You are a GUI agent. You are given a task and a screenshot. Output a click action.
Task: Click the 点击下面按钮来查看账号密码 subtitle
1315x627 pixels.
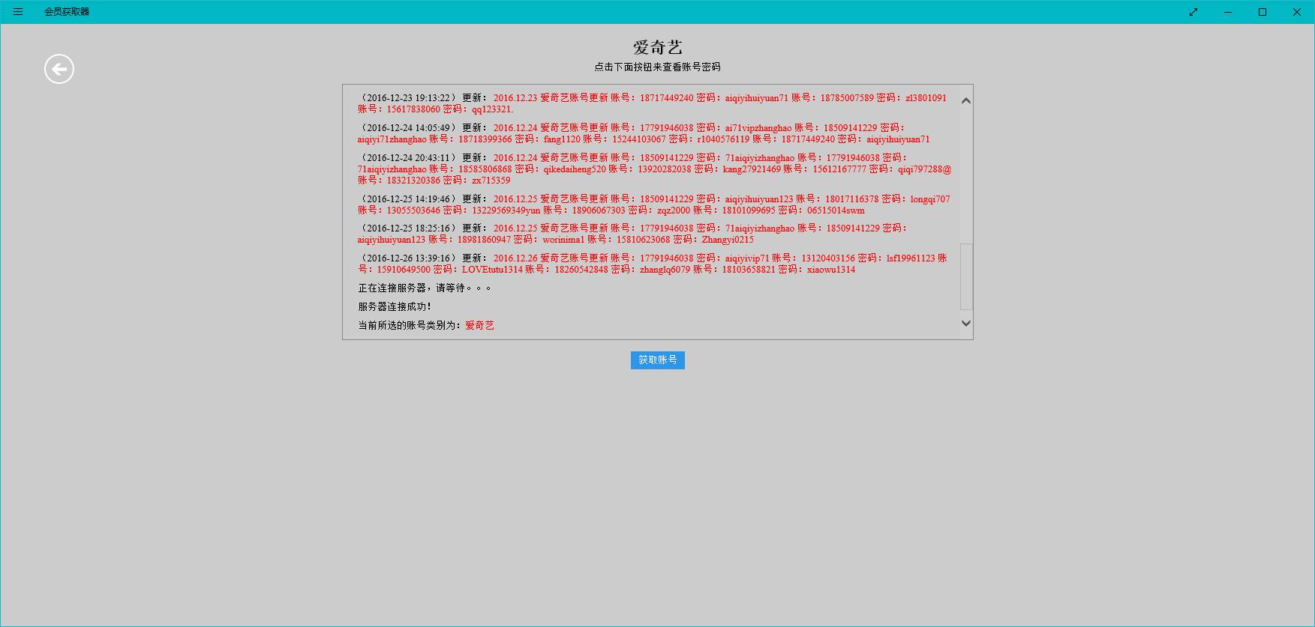pos(658,67)
